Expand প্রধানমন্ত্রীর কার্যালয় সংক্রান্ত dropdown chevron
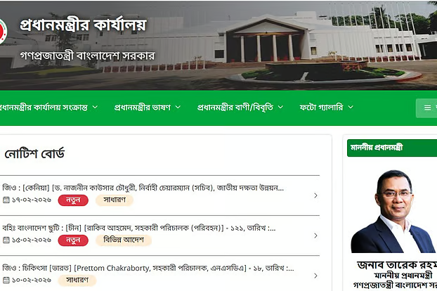Screen dimensions: 437x291 tap(95, 107)
